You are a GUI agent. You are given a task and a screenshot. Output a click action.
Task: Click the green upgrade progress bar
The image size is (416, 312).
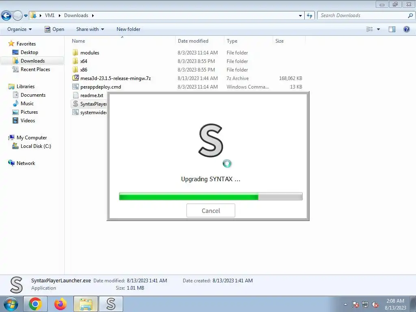point(211,196)
